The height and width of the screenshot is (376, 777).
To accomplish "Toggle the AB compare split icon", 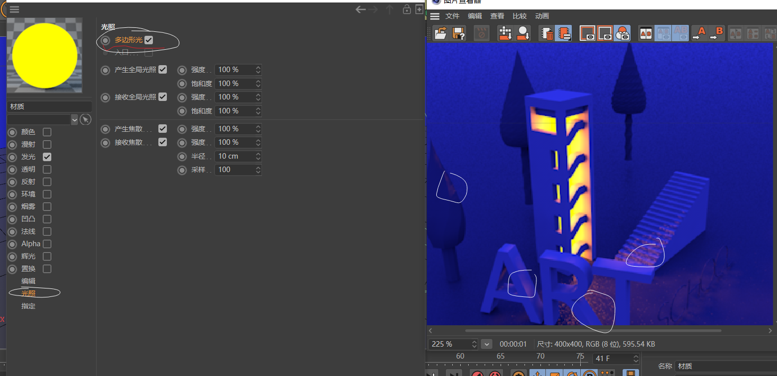I will (646, 33).
